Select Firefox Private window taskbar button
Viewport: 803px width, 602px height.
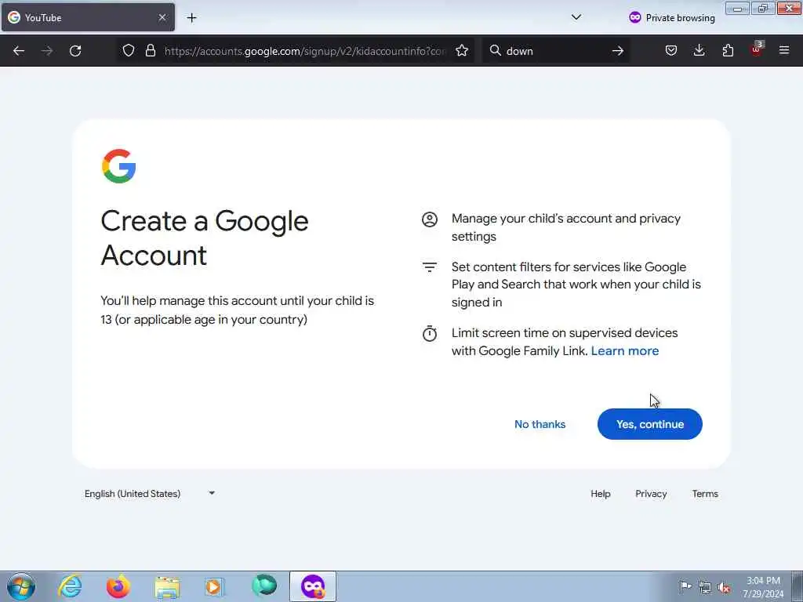tap(313, 586)
